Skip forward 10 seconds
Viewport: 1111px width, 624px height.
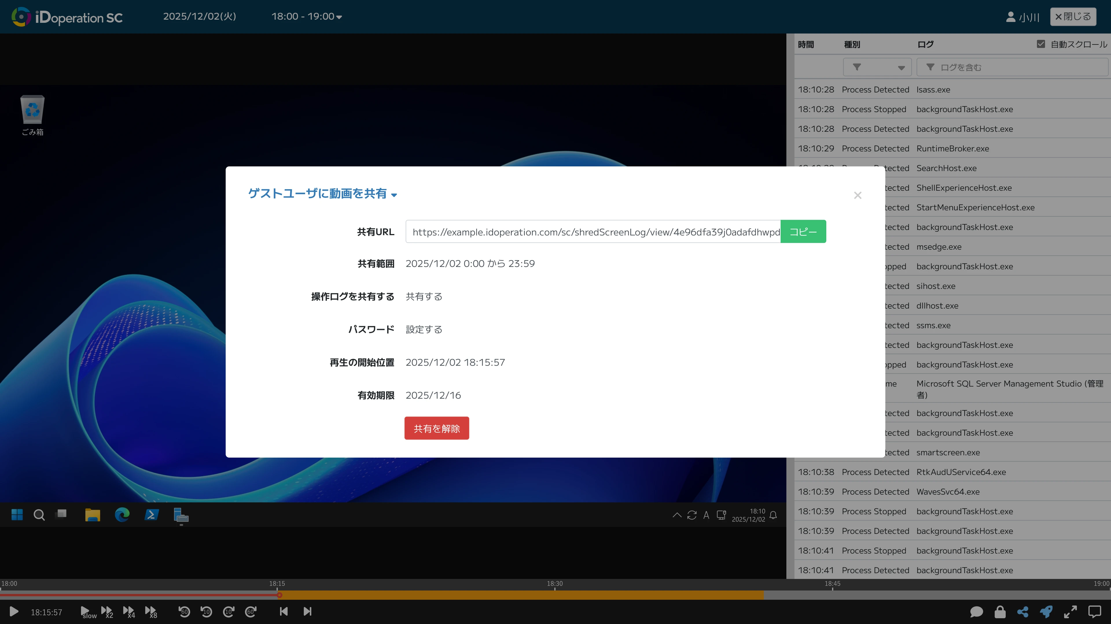pyautogui.click(x=229, y=612)
